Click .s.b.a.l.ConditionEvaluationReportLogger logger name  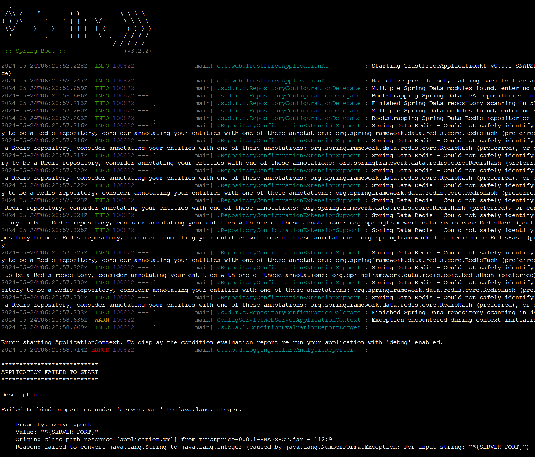[x=289, y=327]
